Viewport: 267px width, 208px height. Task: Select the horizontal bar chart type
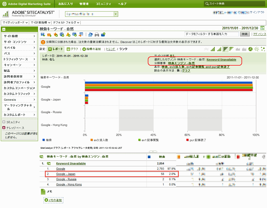coord(225,49)
